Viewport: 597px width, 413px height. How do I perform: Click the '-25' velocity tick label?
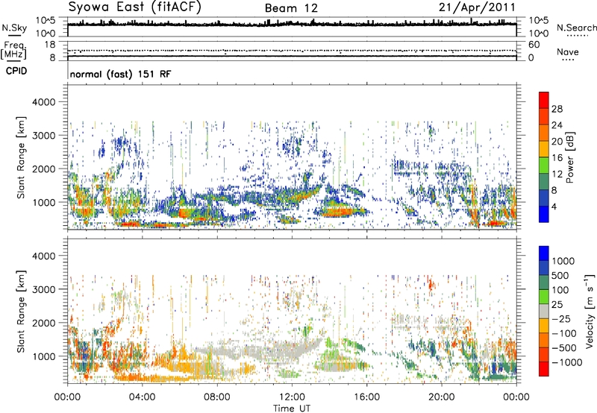point(561,319)
